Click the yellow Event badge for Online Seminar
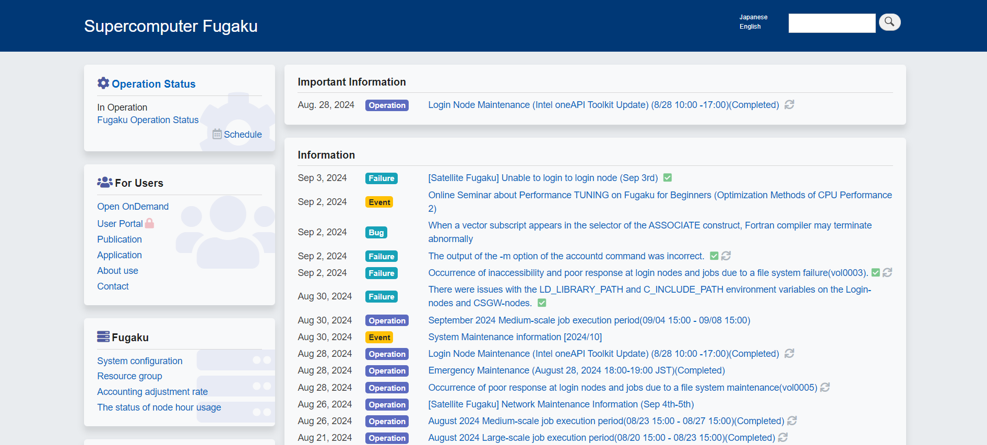Viewport: 987px width, 445px height. 379,202
